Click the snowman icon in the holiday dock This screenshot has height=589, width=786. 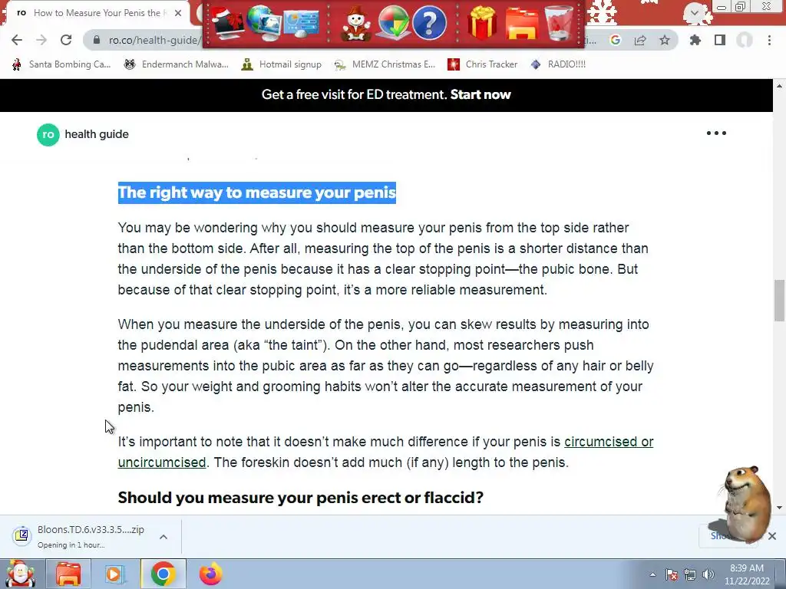pyautogui.click(x=356, y=24)
